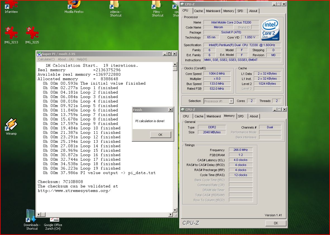
Task: Switch to Memory tab in top CPU-Z
Action: point(229,11)
